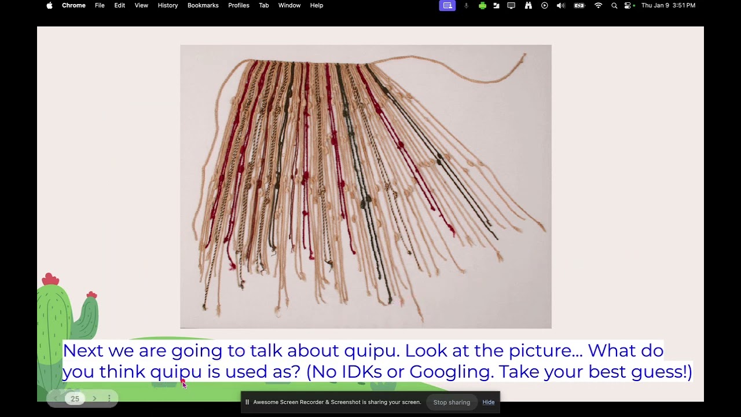
Task: Go to next slide arrow
Action: click(x=94, y=398)
